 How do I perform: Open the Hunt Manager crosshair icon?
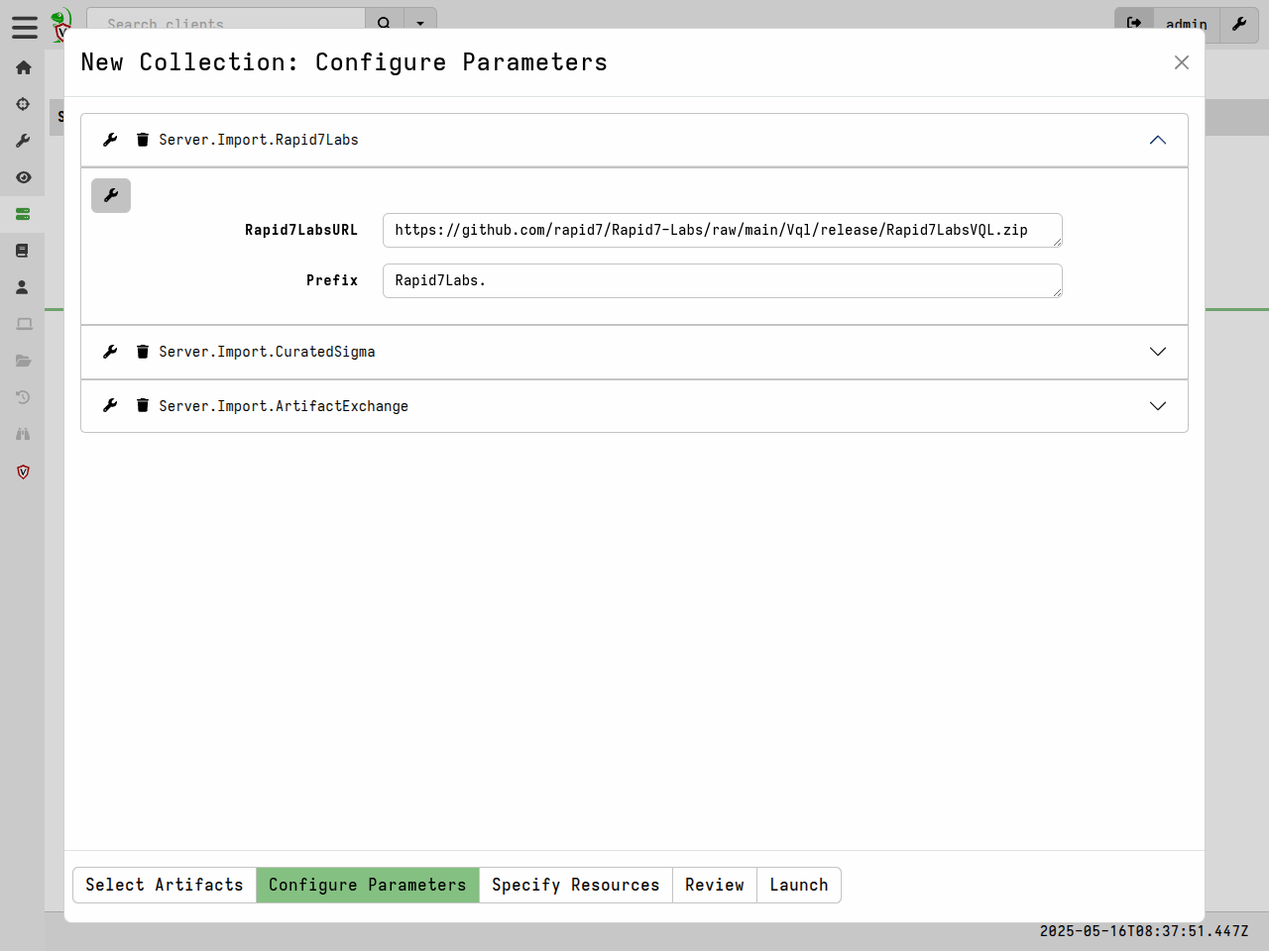[x=23, y=104]
